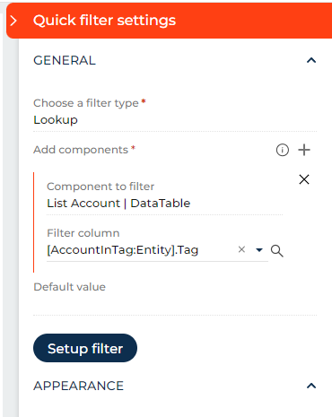Collapse the GENERAL section chevron
Image resolution: width=332 pixels, height=417 pixels.
(311, 60)
